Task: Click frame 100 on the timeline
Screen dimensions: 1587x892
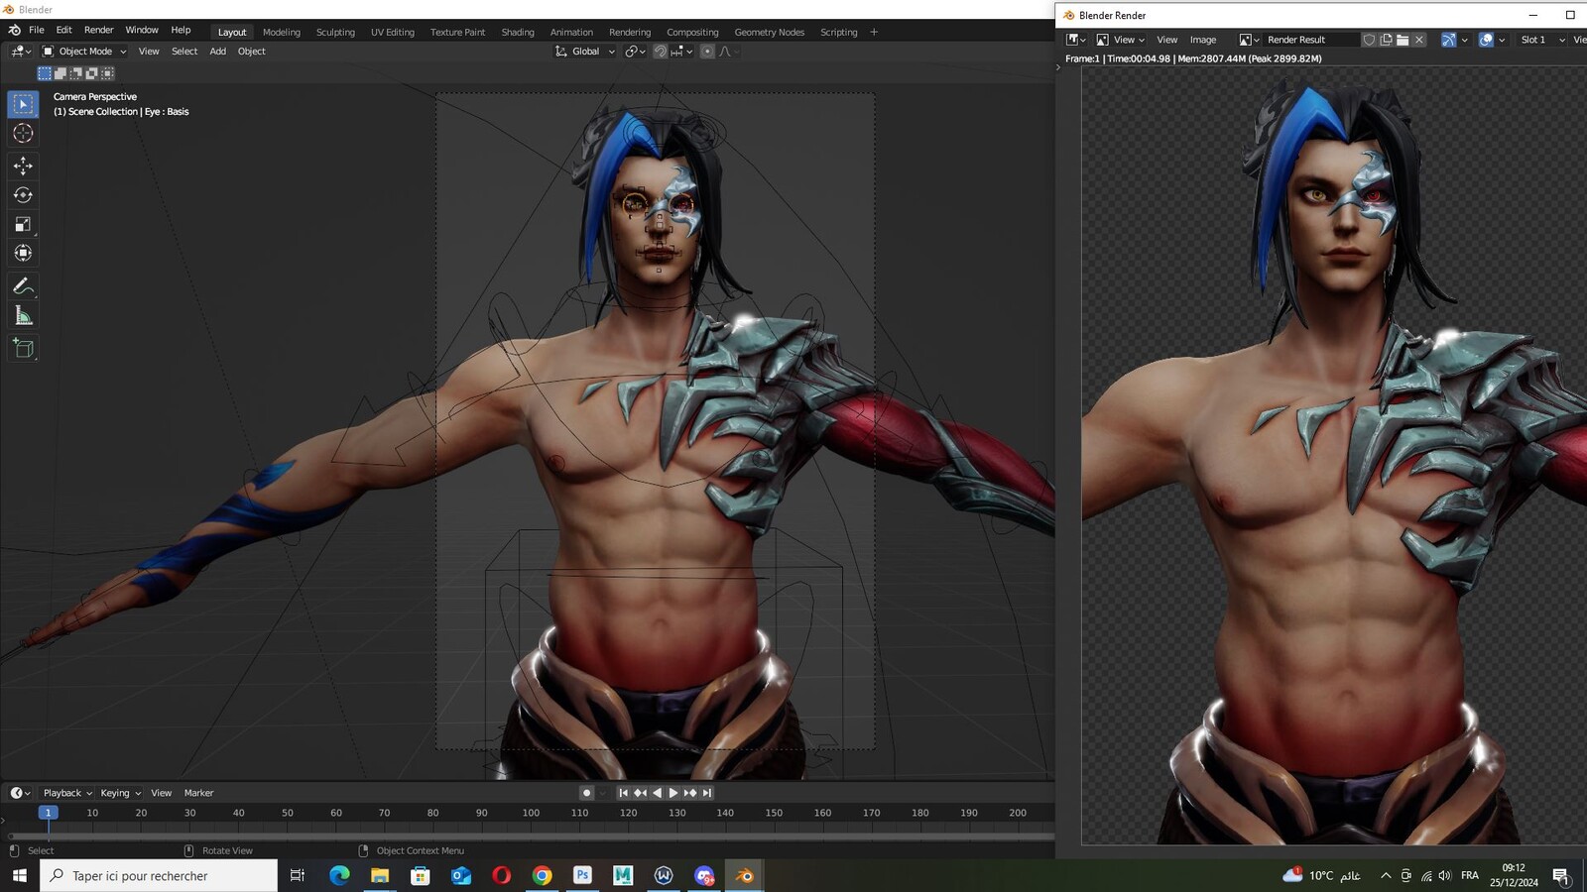Action: tap(531, 813)
